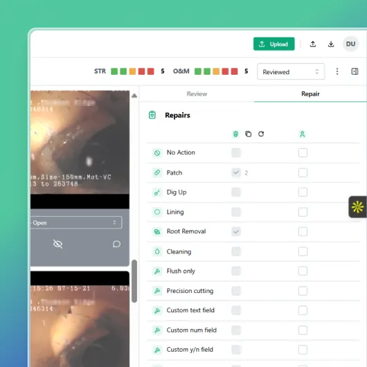Click the yellow starburst widget on right edge
The height and width of the screenshot is (367, 367).
point(357,207)
